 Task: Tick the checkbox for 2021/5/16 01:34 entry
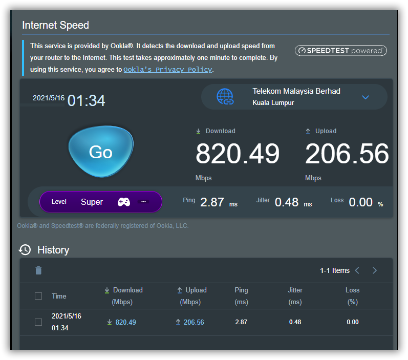tap(38, 322)
